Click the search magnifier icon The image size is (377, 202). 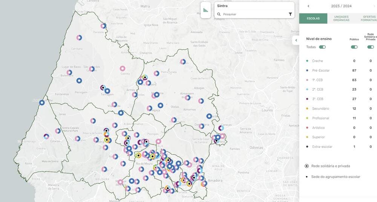pyautogui.click(x=219, y=14)
